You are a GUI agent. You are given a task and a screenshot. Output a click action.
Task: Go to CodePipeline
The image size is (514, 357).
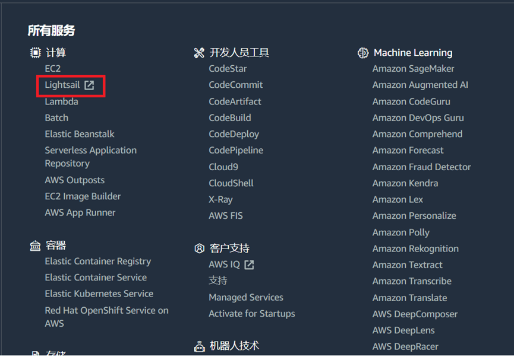tap(236, 151)
